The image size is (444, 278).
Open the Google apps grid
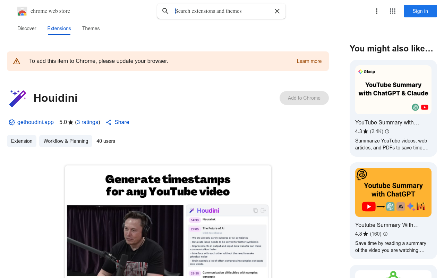click(393, 11)
